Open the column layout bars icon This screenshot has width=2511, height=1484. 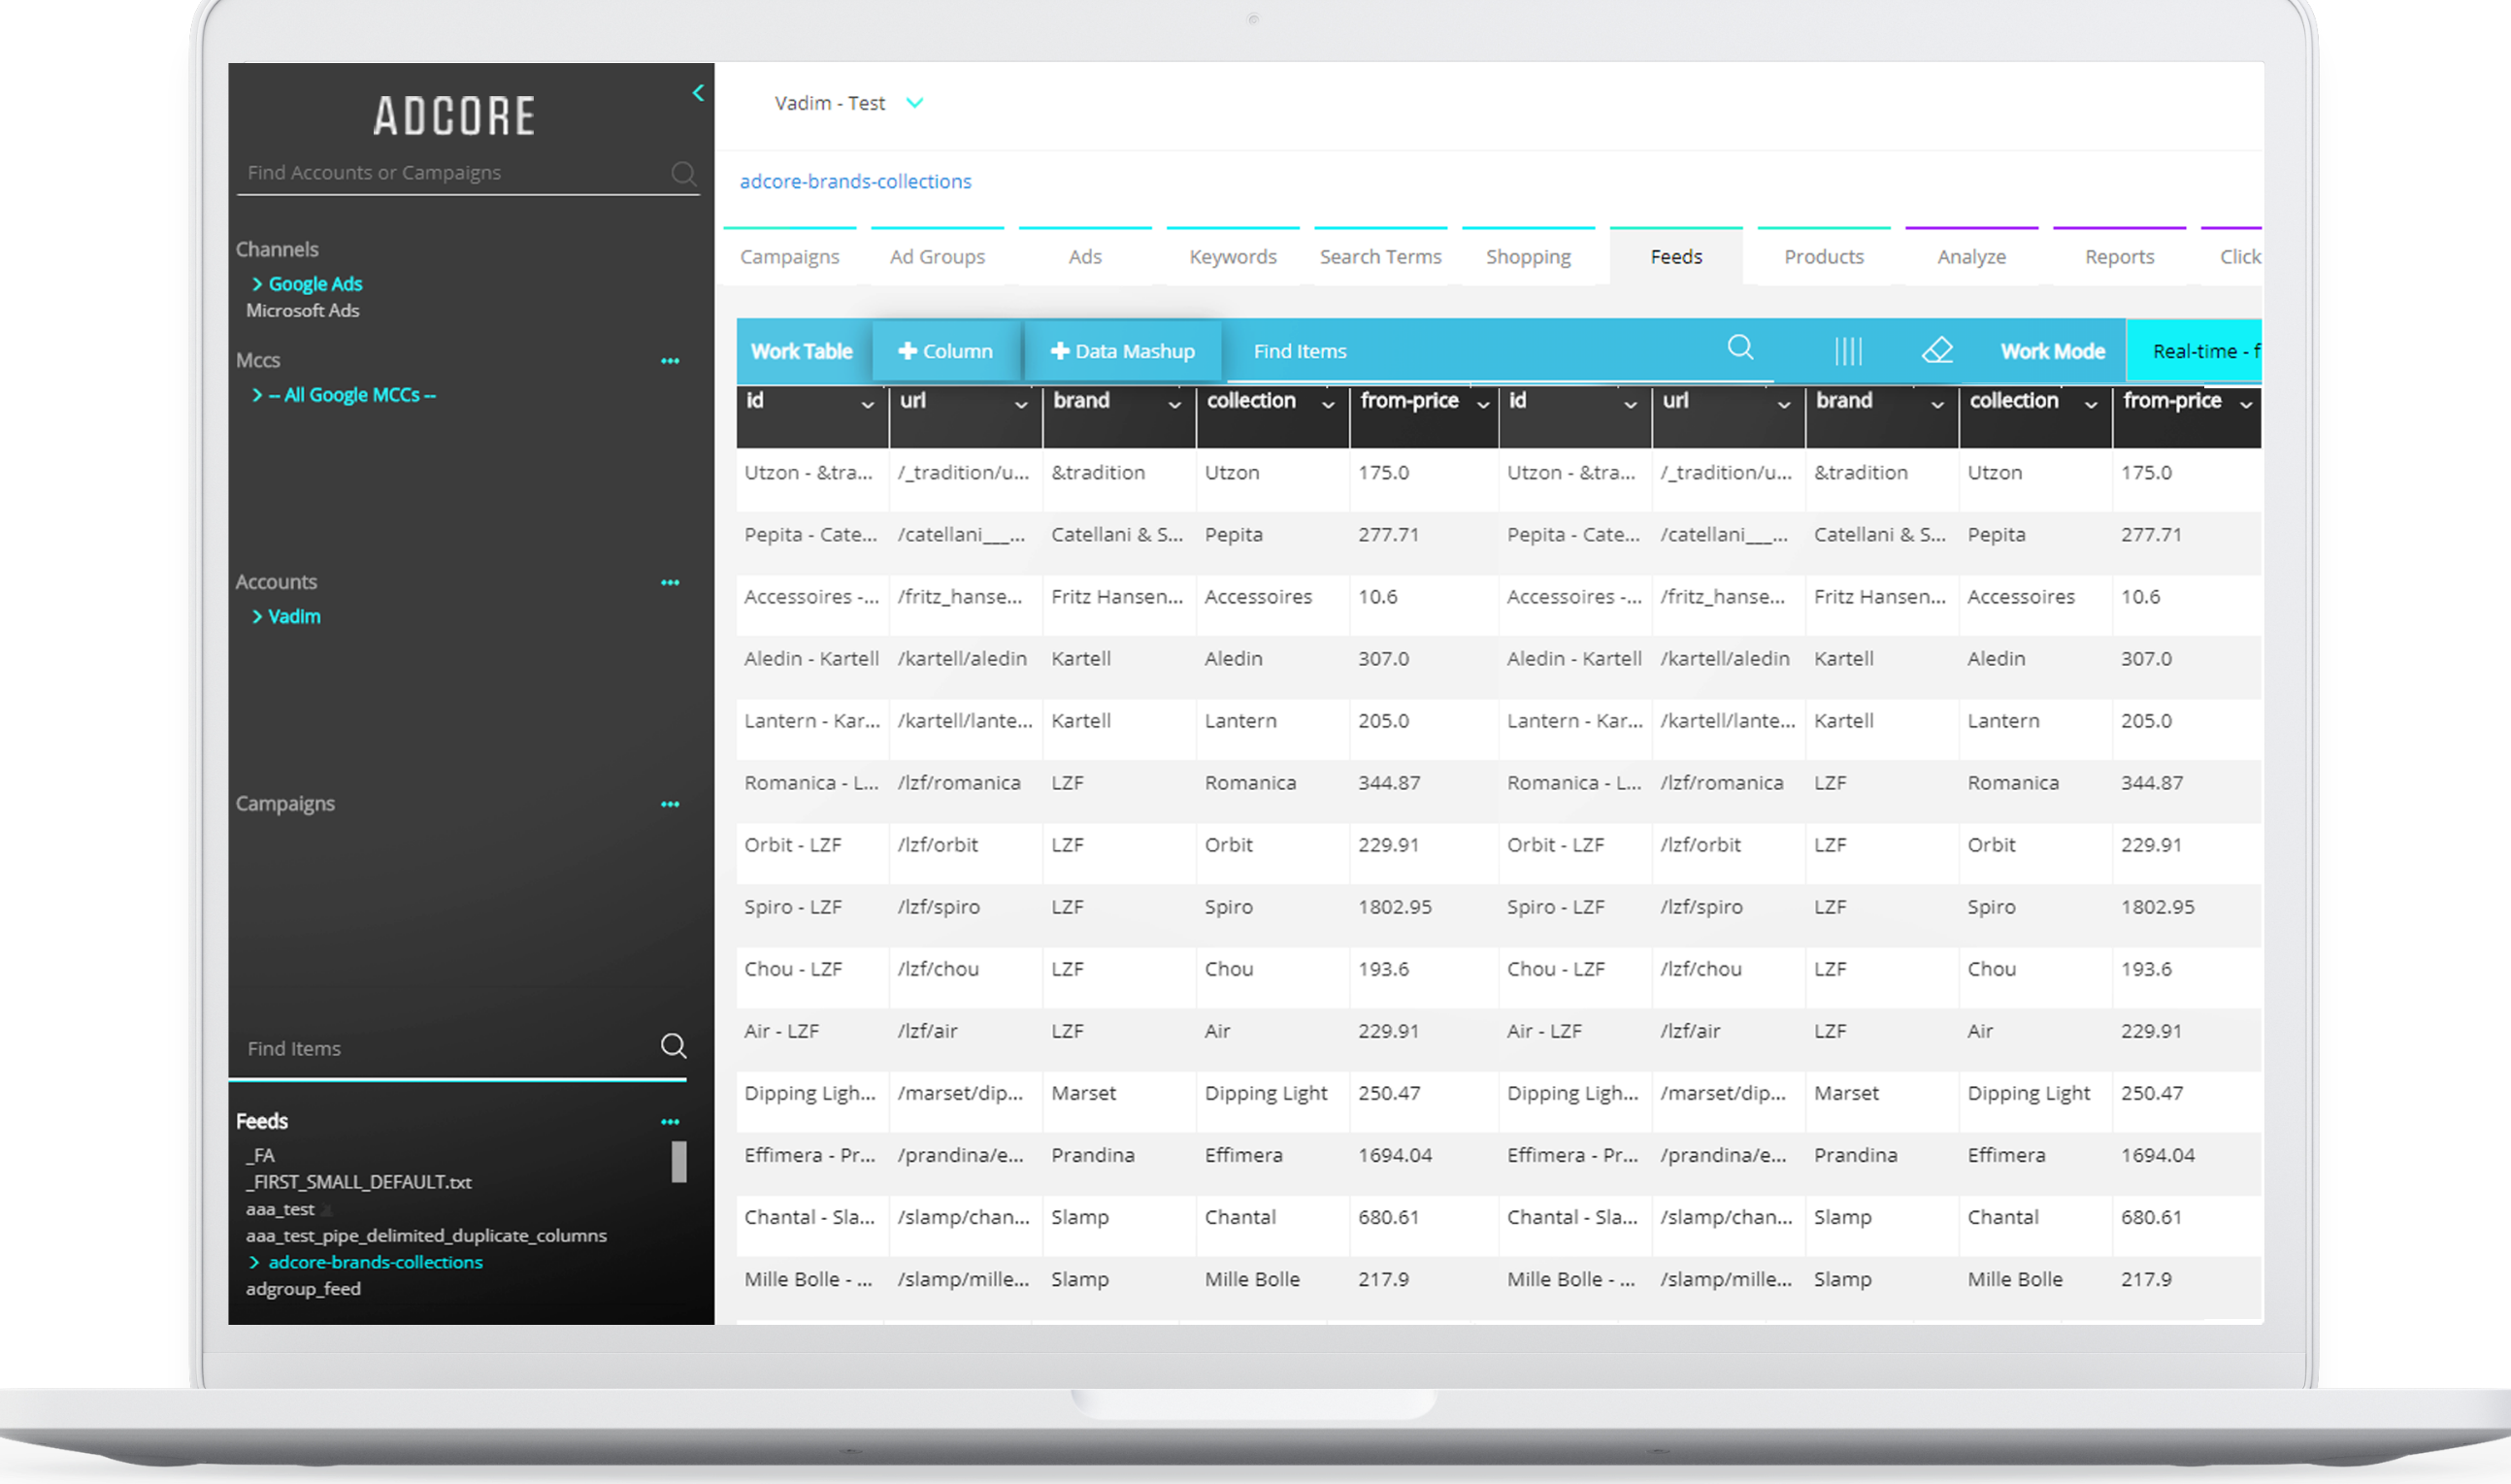[x=1848, y=351]
